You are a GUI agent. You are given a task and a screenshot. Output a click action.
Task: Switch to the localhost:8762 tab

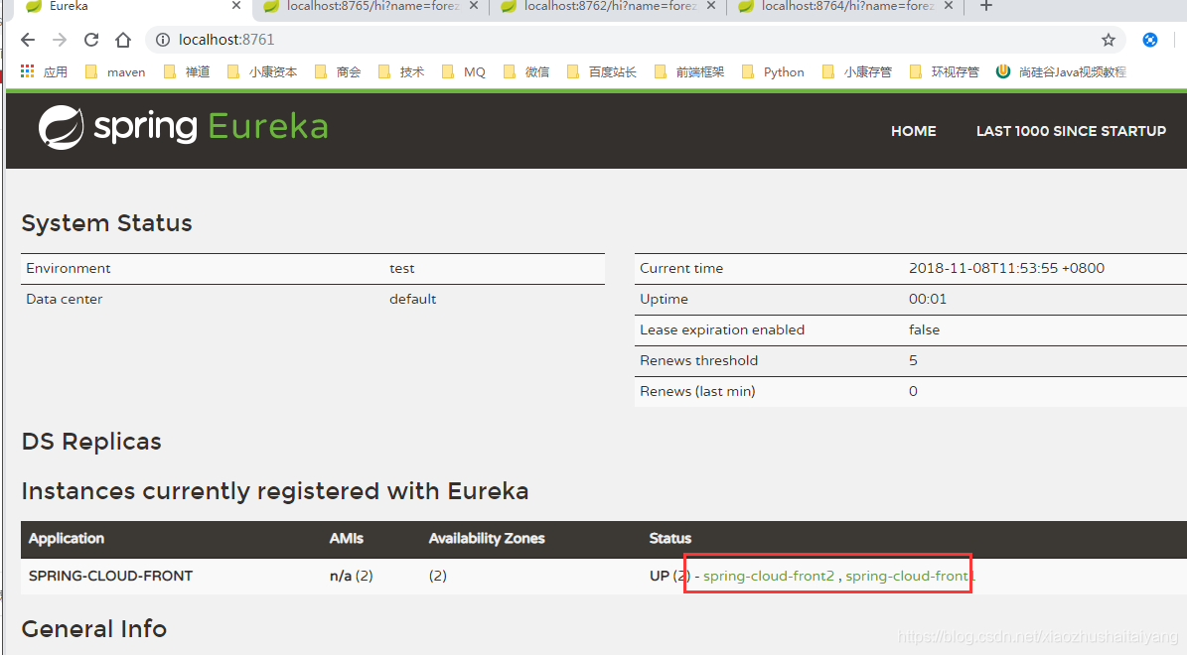(x=610, y=7)
